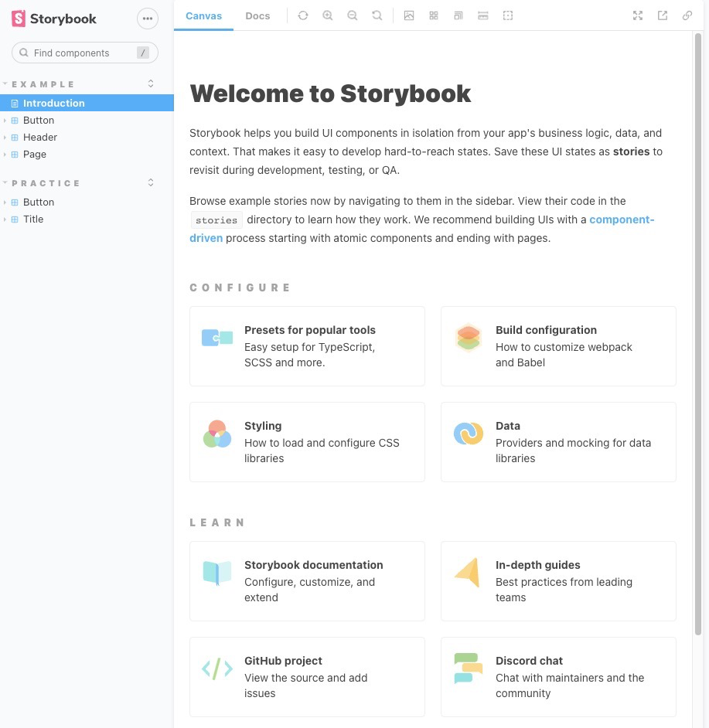Toggle the measure tool
This screenshot has width=709, height=728.
pyautogui.click(x=483, y=15)
